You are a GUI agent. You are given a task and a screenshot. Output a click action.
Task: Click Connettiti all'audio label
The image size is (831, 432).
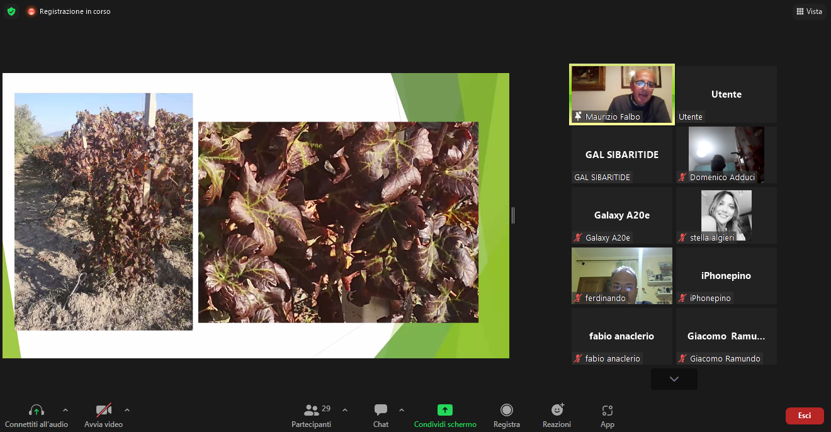(x=37, y=424)
